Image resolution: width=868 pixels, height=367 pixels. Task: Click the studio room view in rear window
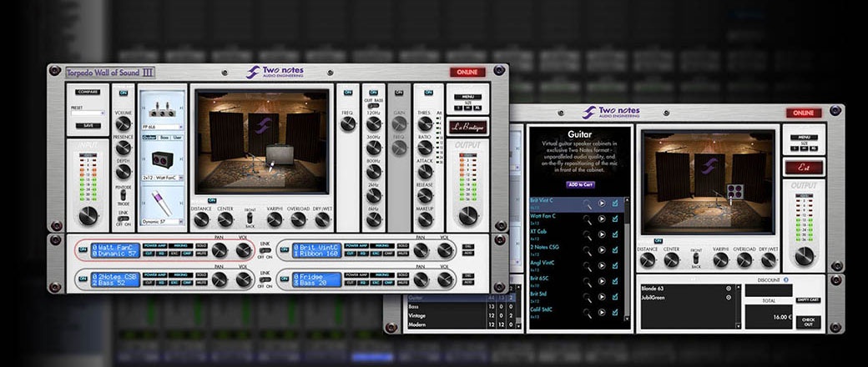[708, 183]
